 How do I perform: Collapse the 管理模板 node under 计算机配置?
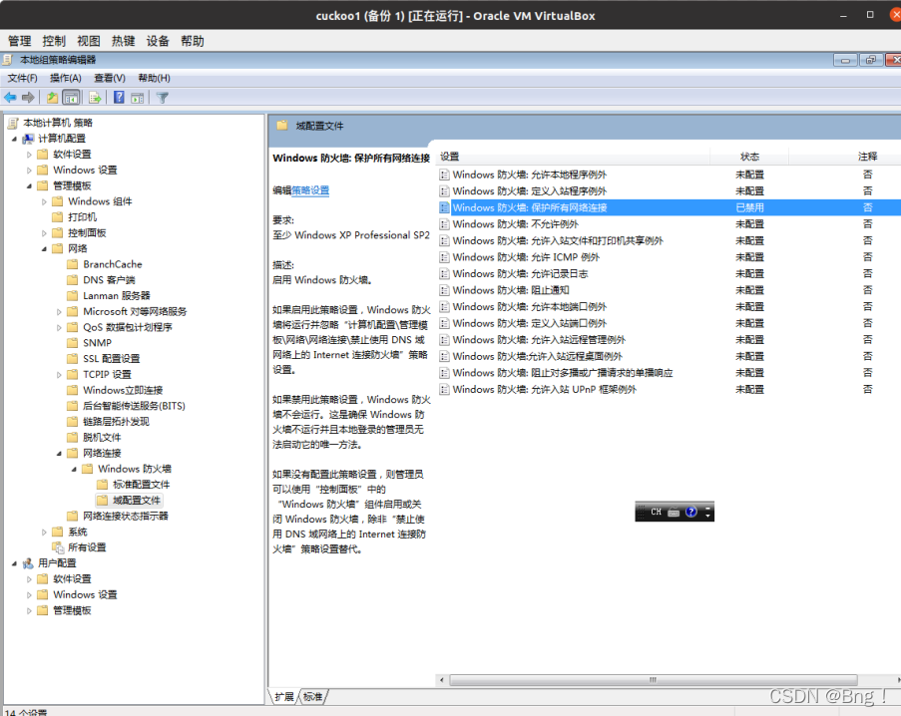pos(29,185)
